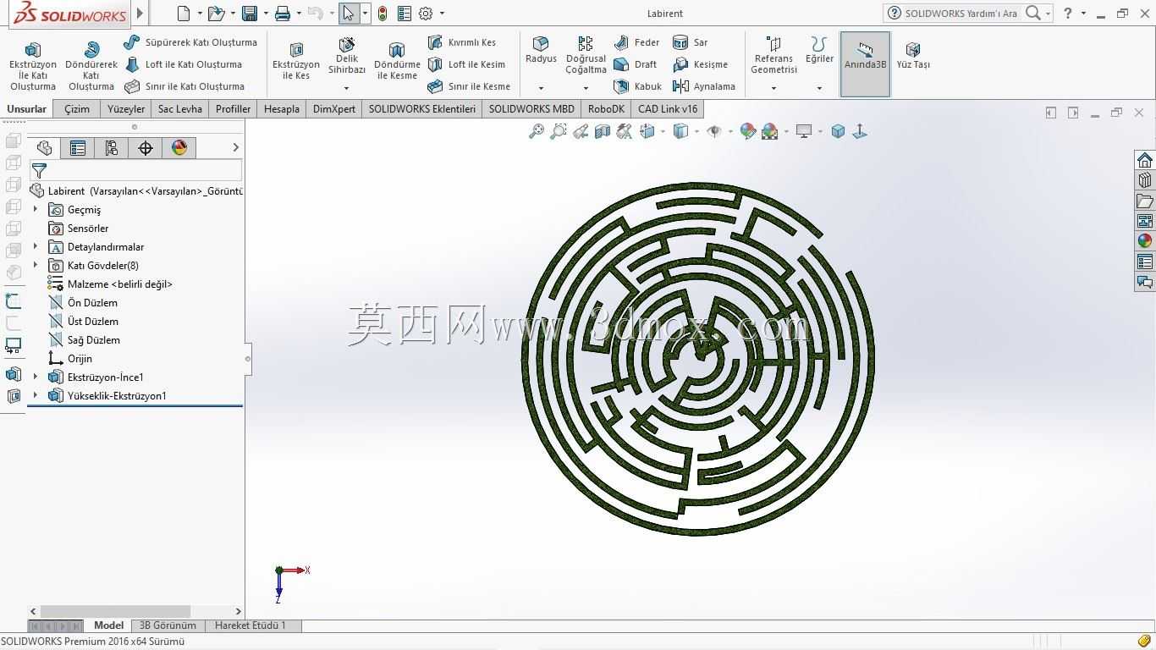
Task: Choose Loft ile Kesim command
Action: pos(466,64)
